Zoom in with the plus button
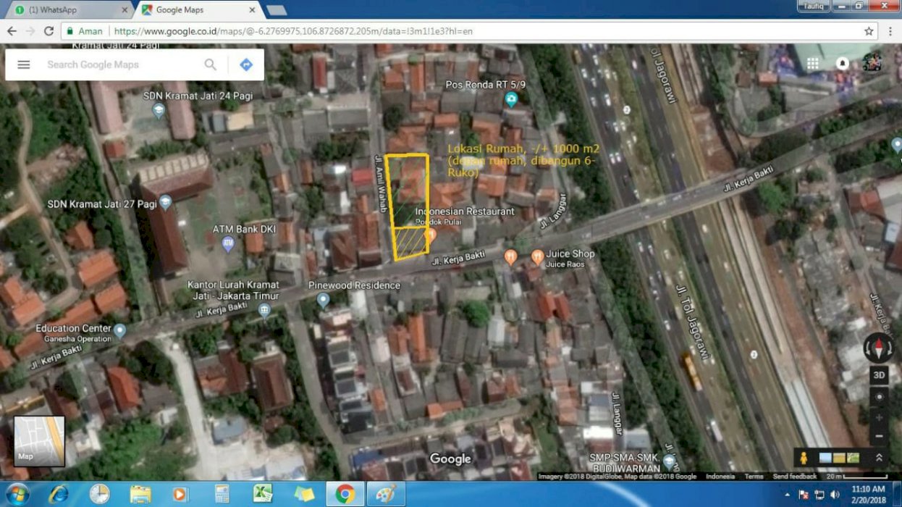Image resolution: width=902 pixels, height=507 pixels. (x=879, y=418)
